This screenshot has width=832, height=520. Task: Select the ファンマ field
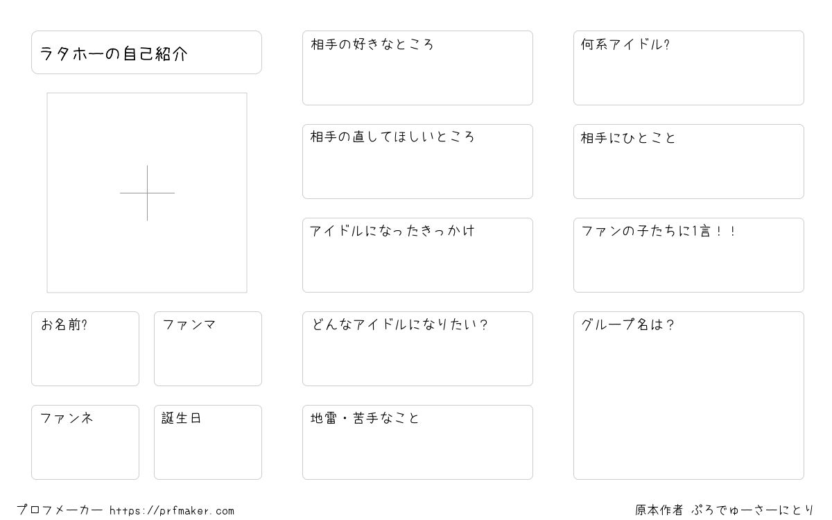[208, 349]
